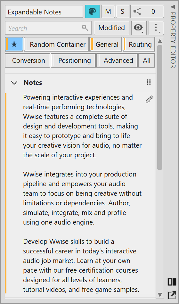The height and width of the screenshot is (304, 179).
Task: Toggle the Modified filter button
Action: point(111,28)
